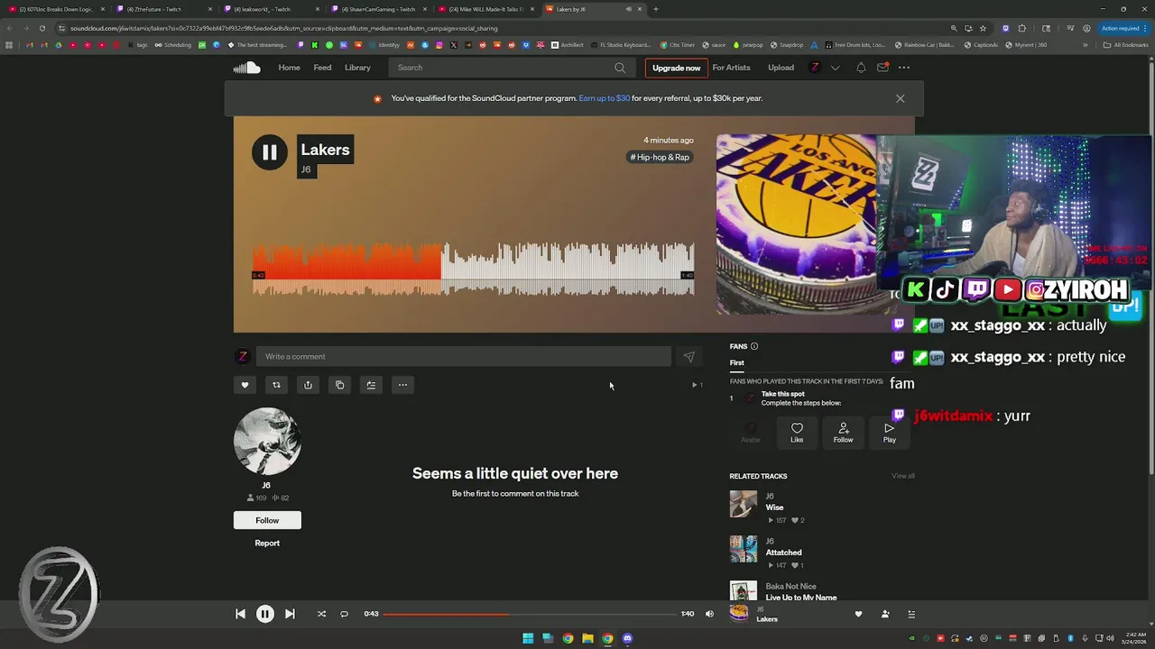Screen dimensions: 1155x649
Task: Expand the profile avatar dropdown chevron
Action: click(x=835, y=68)
